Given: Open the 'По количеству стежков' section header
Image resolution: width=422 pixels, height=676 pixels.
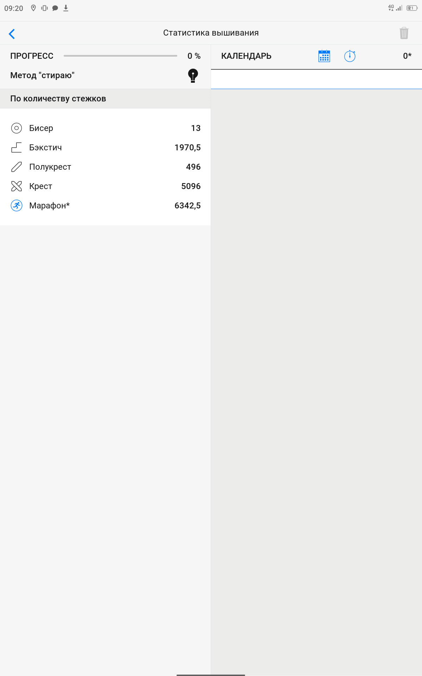Looking at the screenshot, I should (58, 99).
